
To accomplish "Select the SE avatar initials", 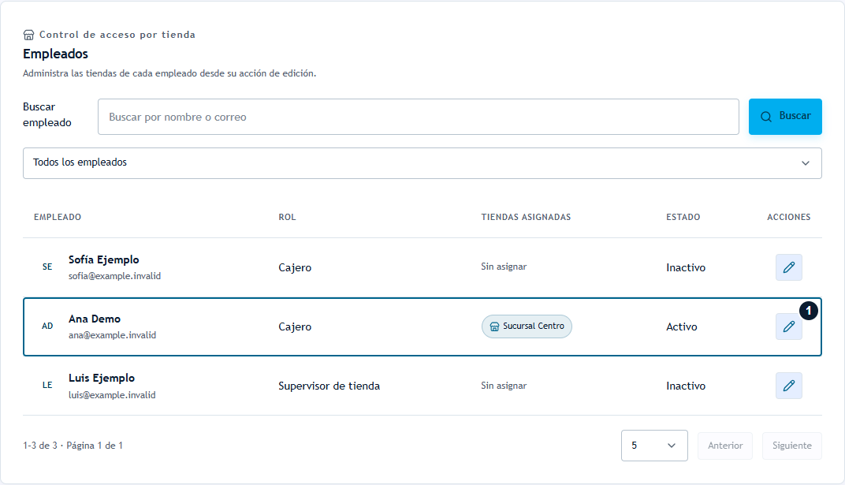I will 47,267.
